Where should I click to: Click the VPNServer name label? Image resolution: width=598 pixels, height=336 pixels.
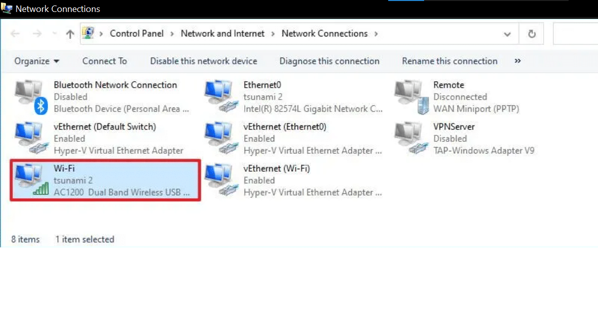tap(454, 127)
